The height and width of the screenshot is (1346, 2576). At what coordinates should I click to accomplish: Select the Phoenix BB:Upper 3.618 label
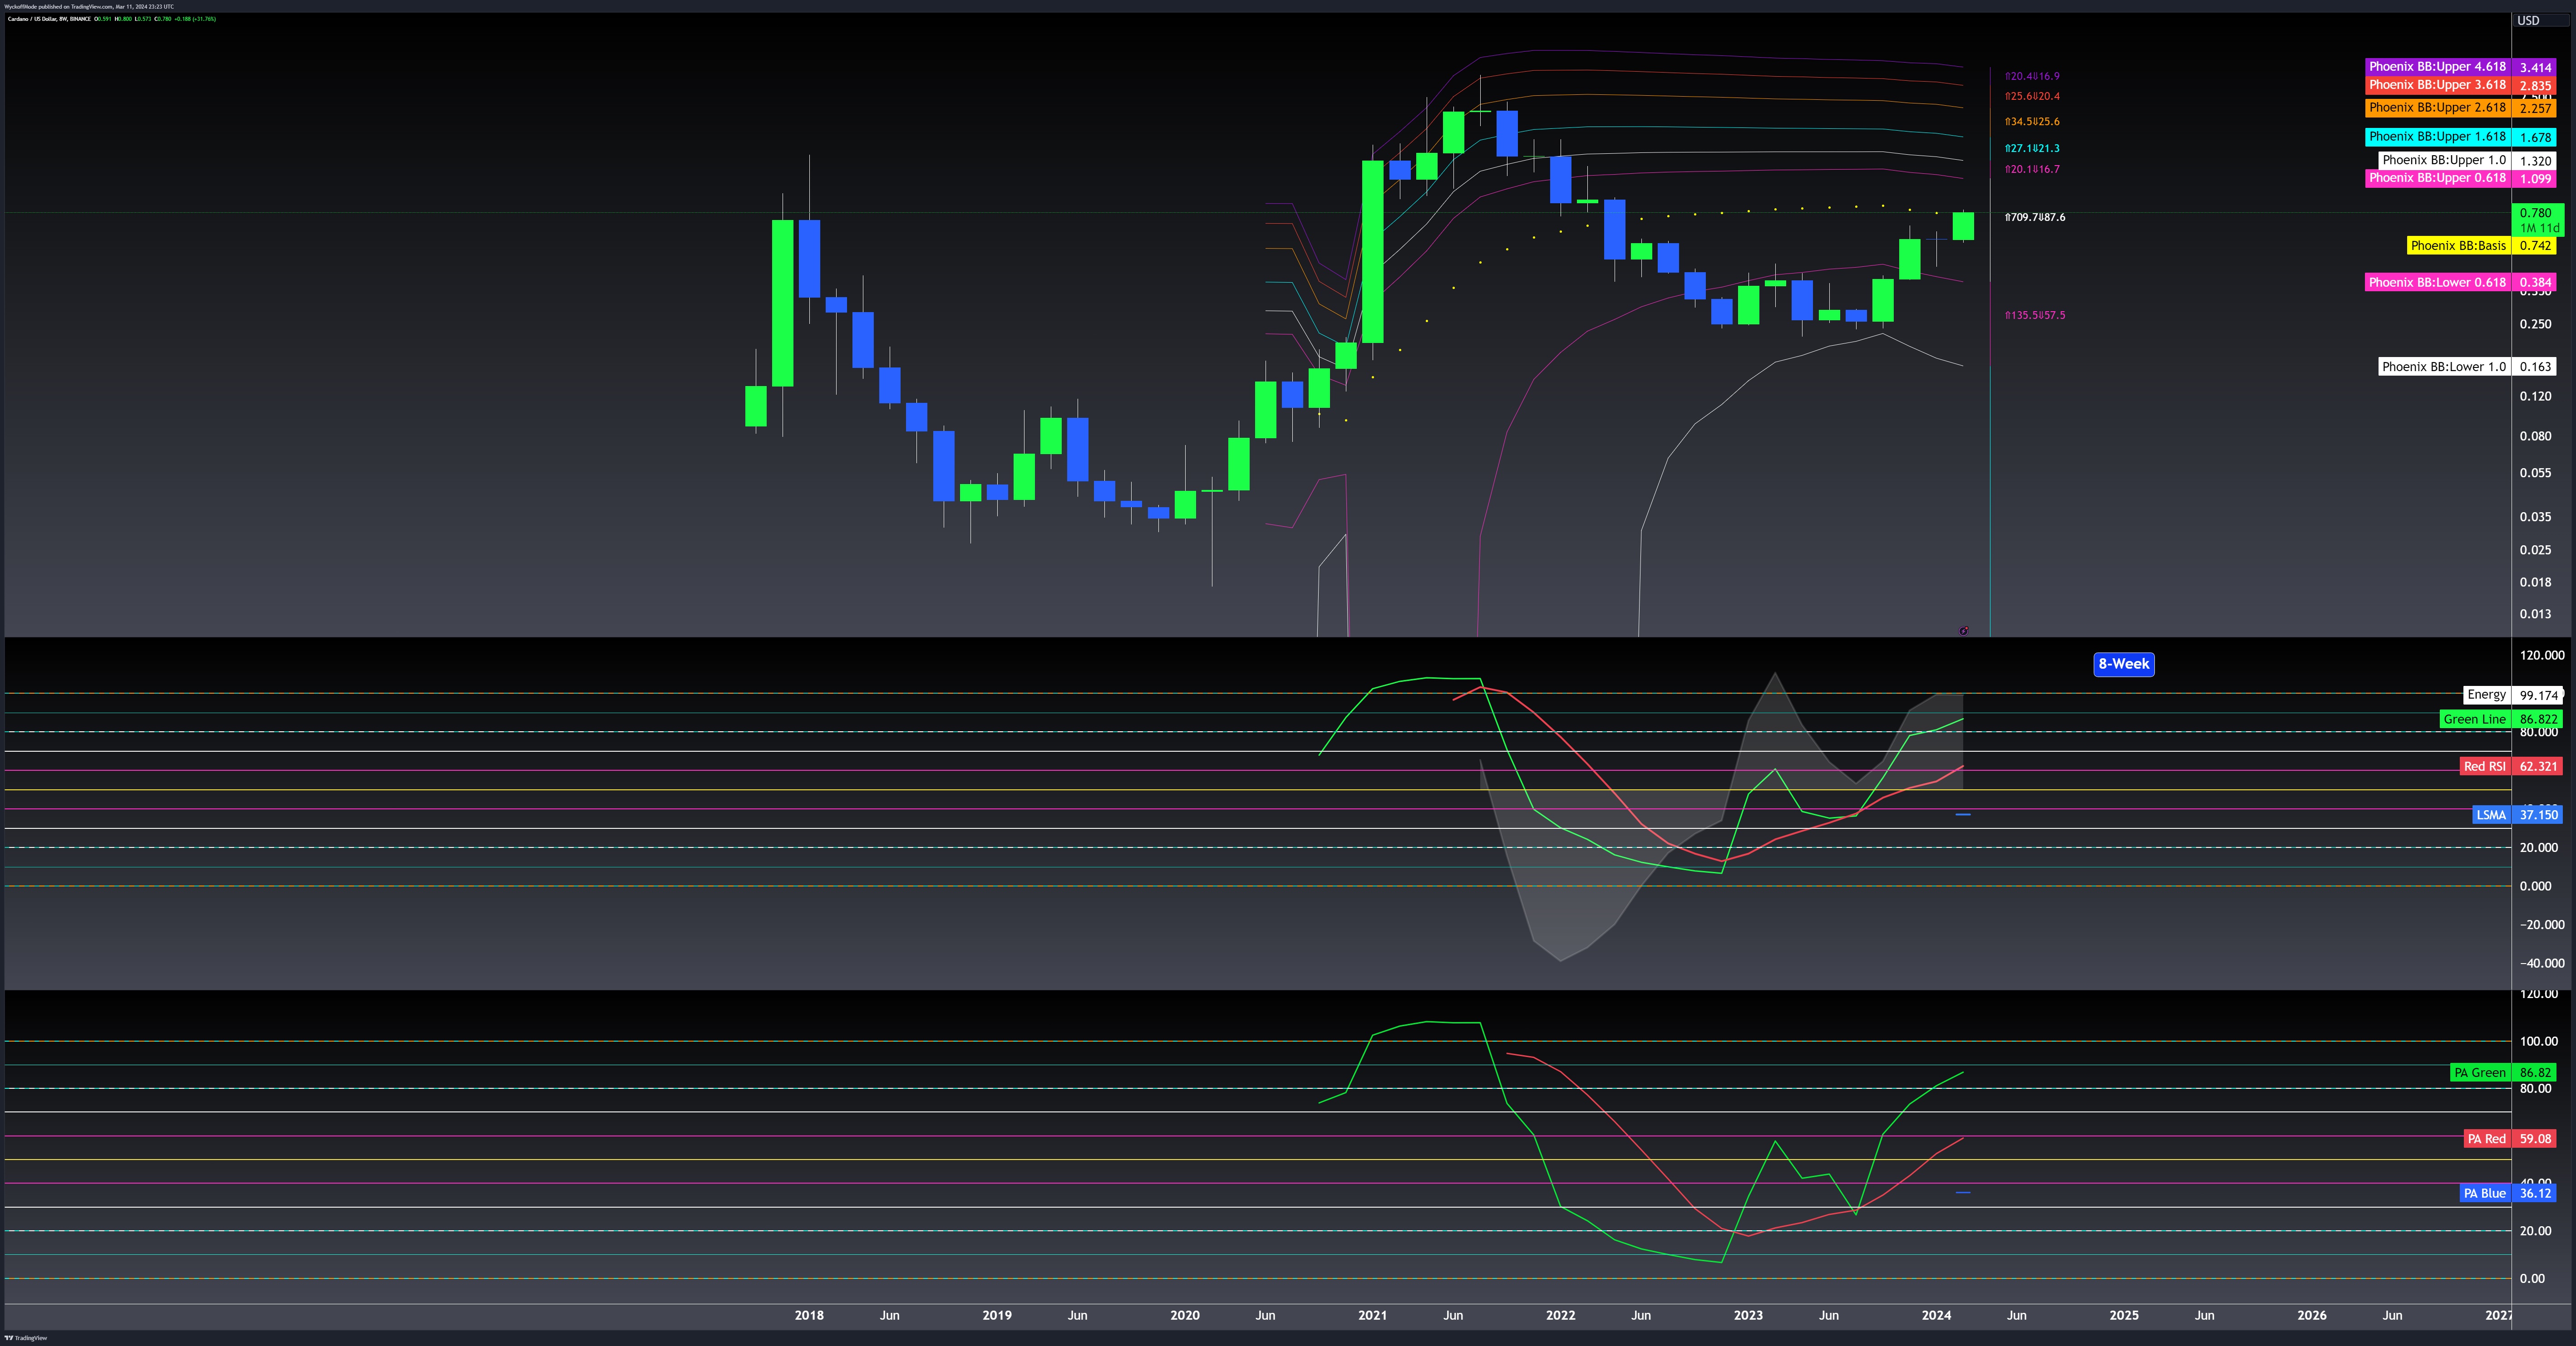coord(2437,85)
